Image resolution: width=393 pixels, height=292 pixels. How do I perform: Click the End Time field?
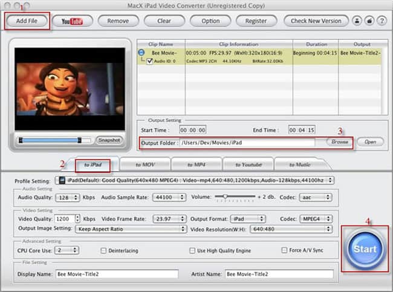pos(302,130)
